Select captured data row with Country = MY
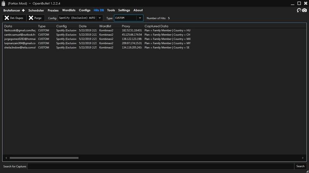The width and height of the screenshot is (309, 173). (168, 43)
